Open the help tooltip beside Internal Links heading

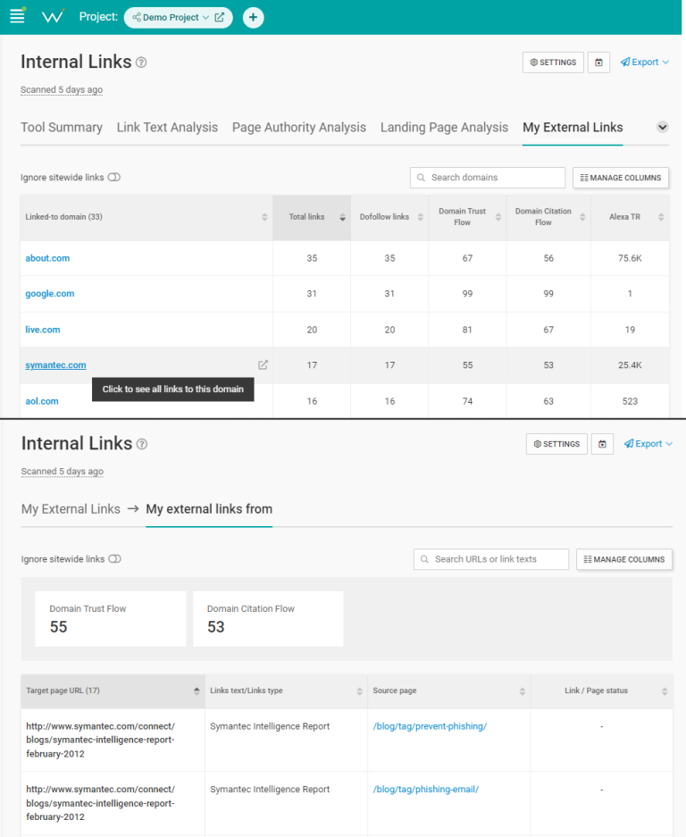tap(141, 61)
